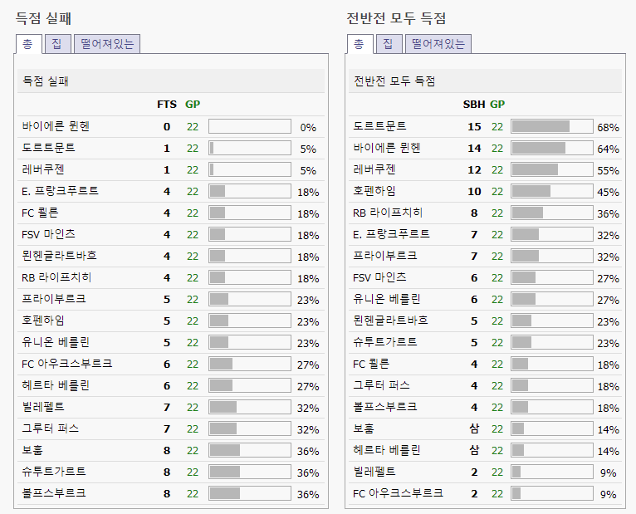Click 바이에른 뮌헨 in the 득점 실패 table
This screenshot has width=636, height=514.
[56, 126]
